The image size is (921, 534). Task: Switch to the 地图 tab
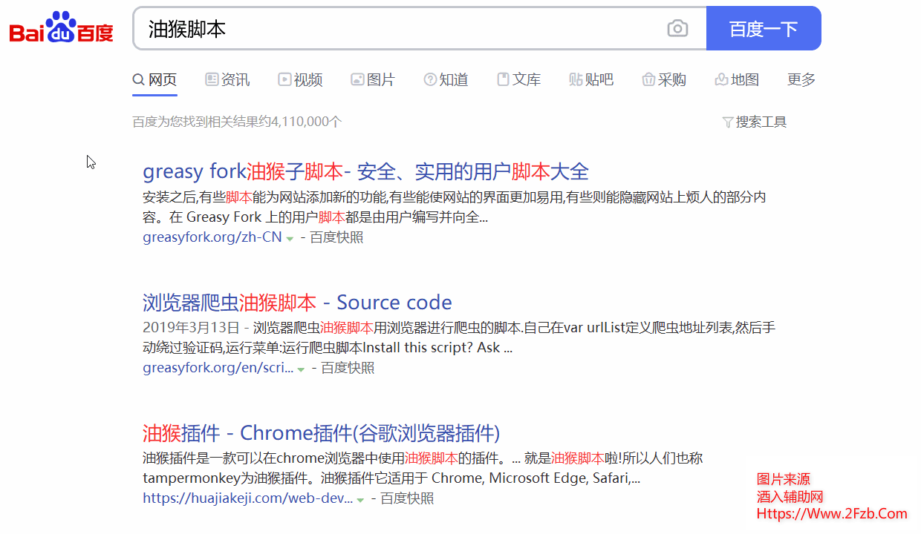click(737, 79)
